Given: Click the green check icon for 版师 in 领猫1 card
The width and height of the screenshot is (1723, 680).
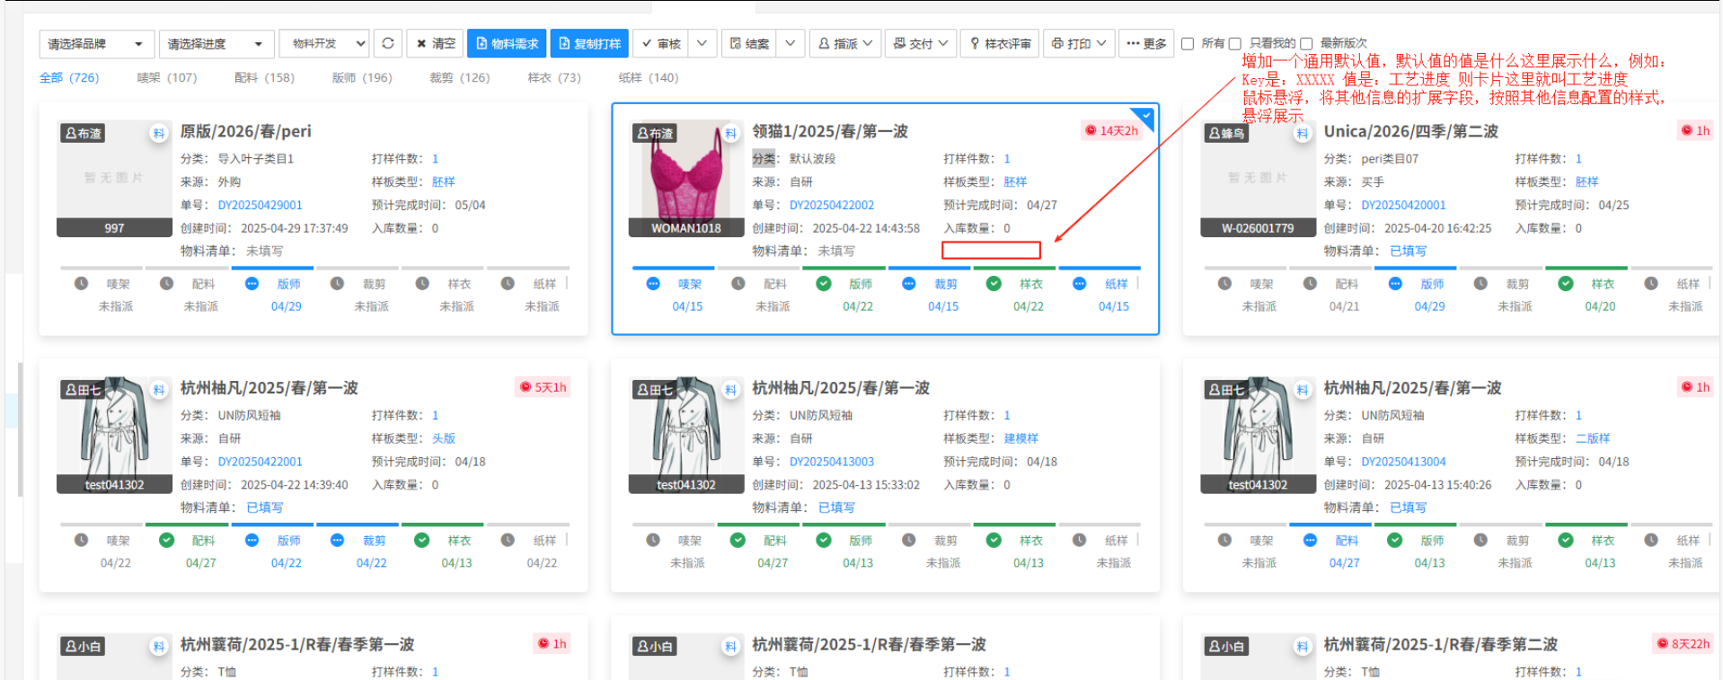Looking at the screenshot, I should coord(824,284).
